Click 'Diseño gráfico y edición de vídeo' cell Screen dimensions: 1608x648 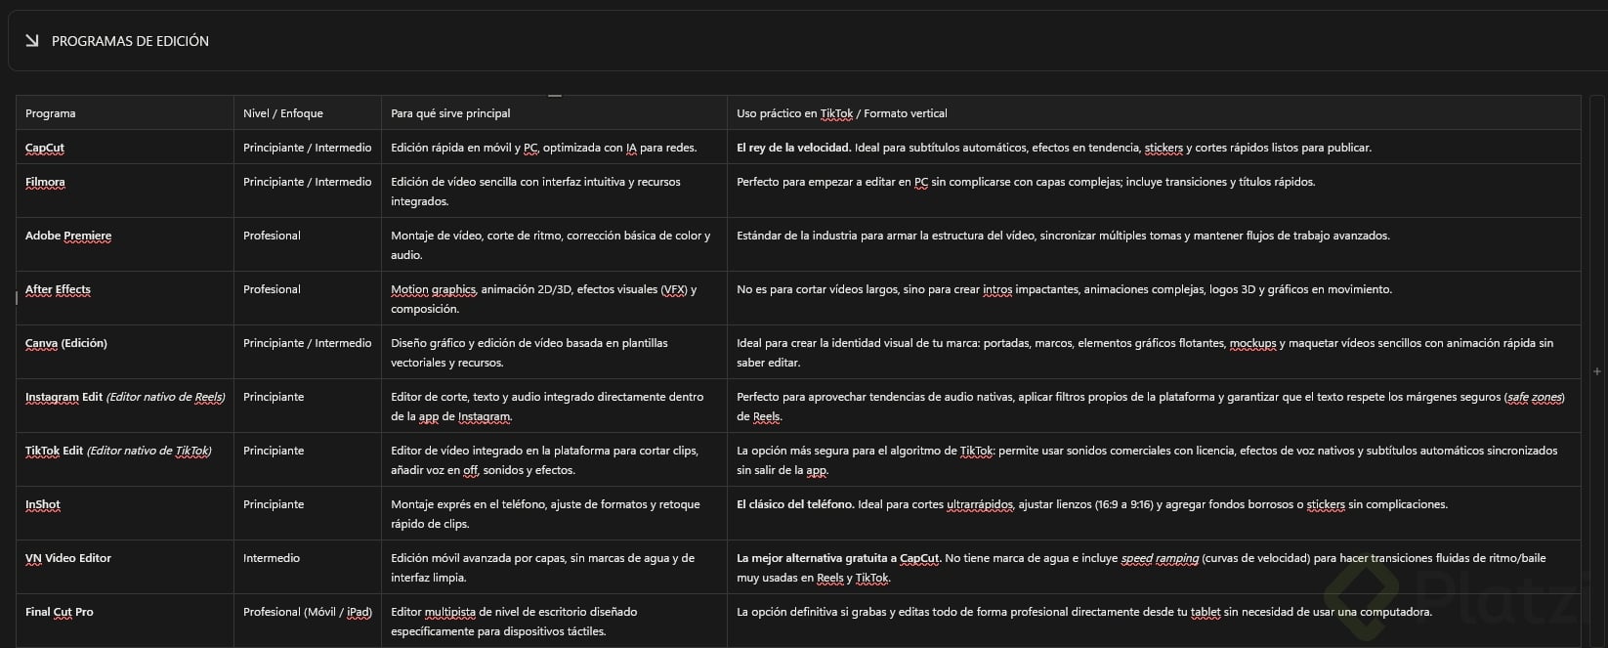pyautogui.click(x=554, y=352)
